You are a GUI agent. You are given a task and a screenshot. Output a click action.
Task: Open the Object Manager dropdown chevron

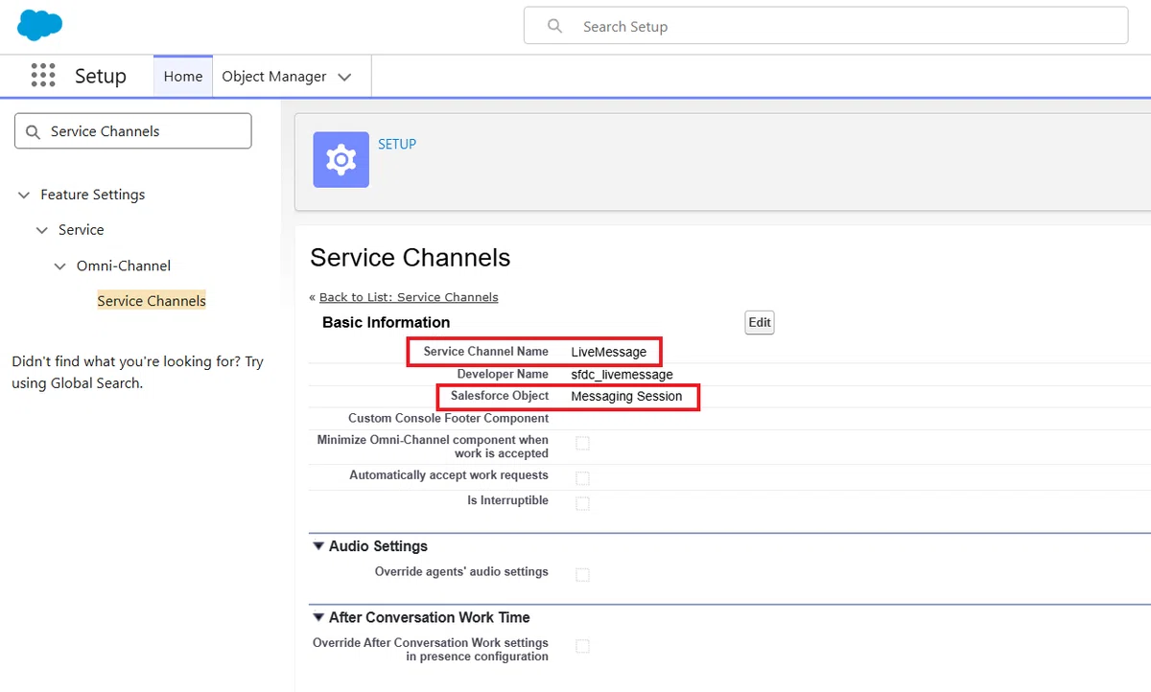(x=345, y=77)
